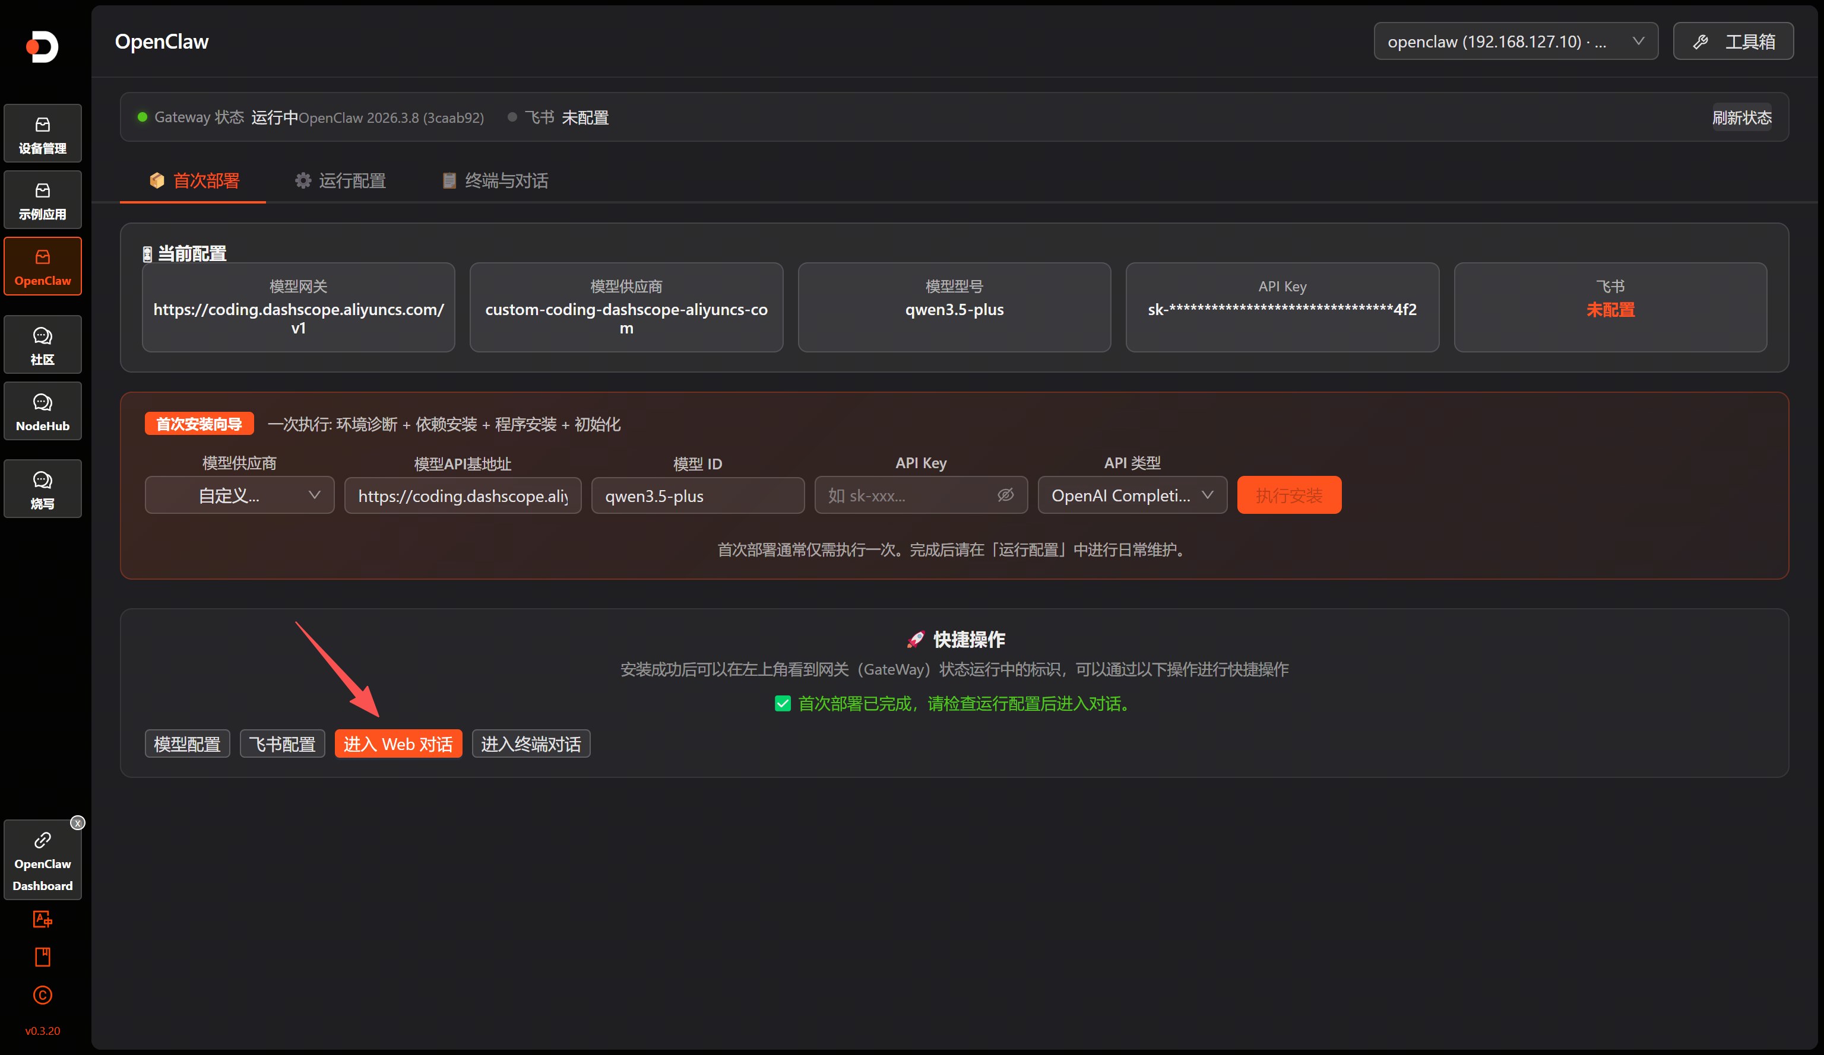Open 社区 community page
1824x1055 pixels.
(43, 345)
